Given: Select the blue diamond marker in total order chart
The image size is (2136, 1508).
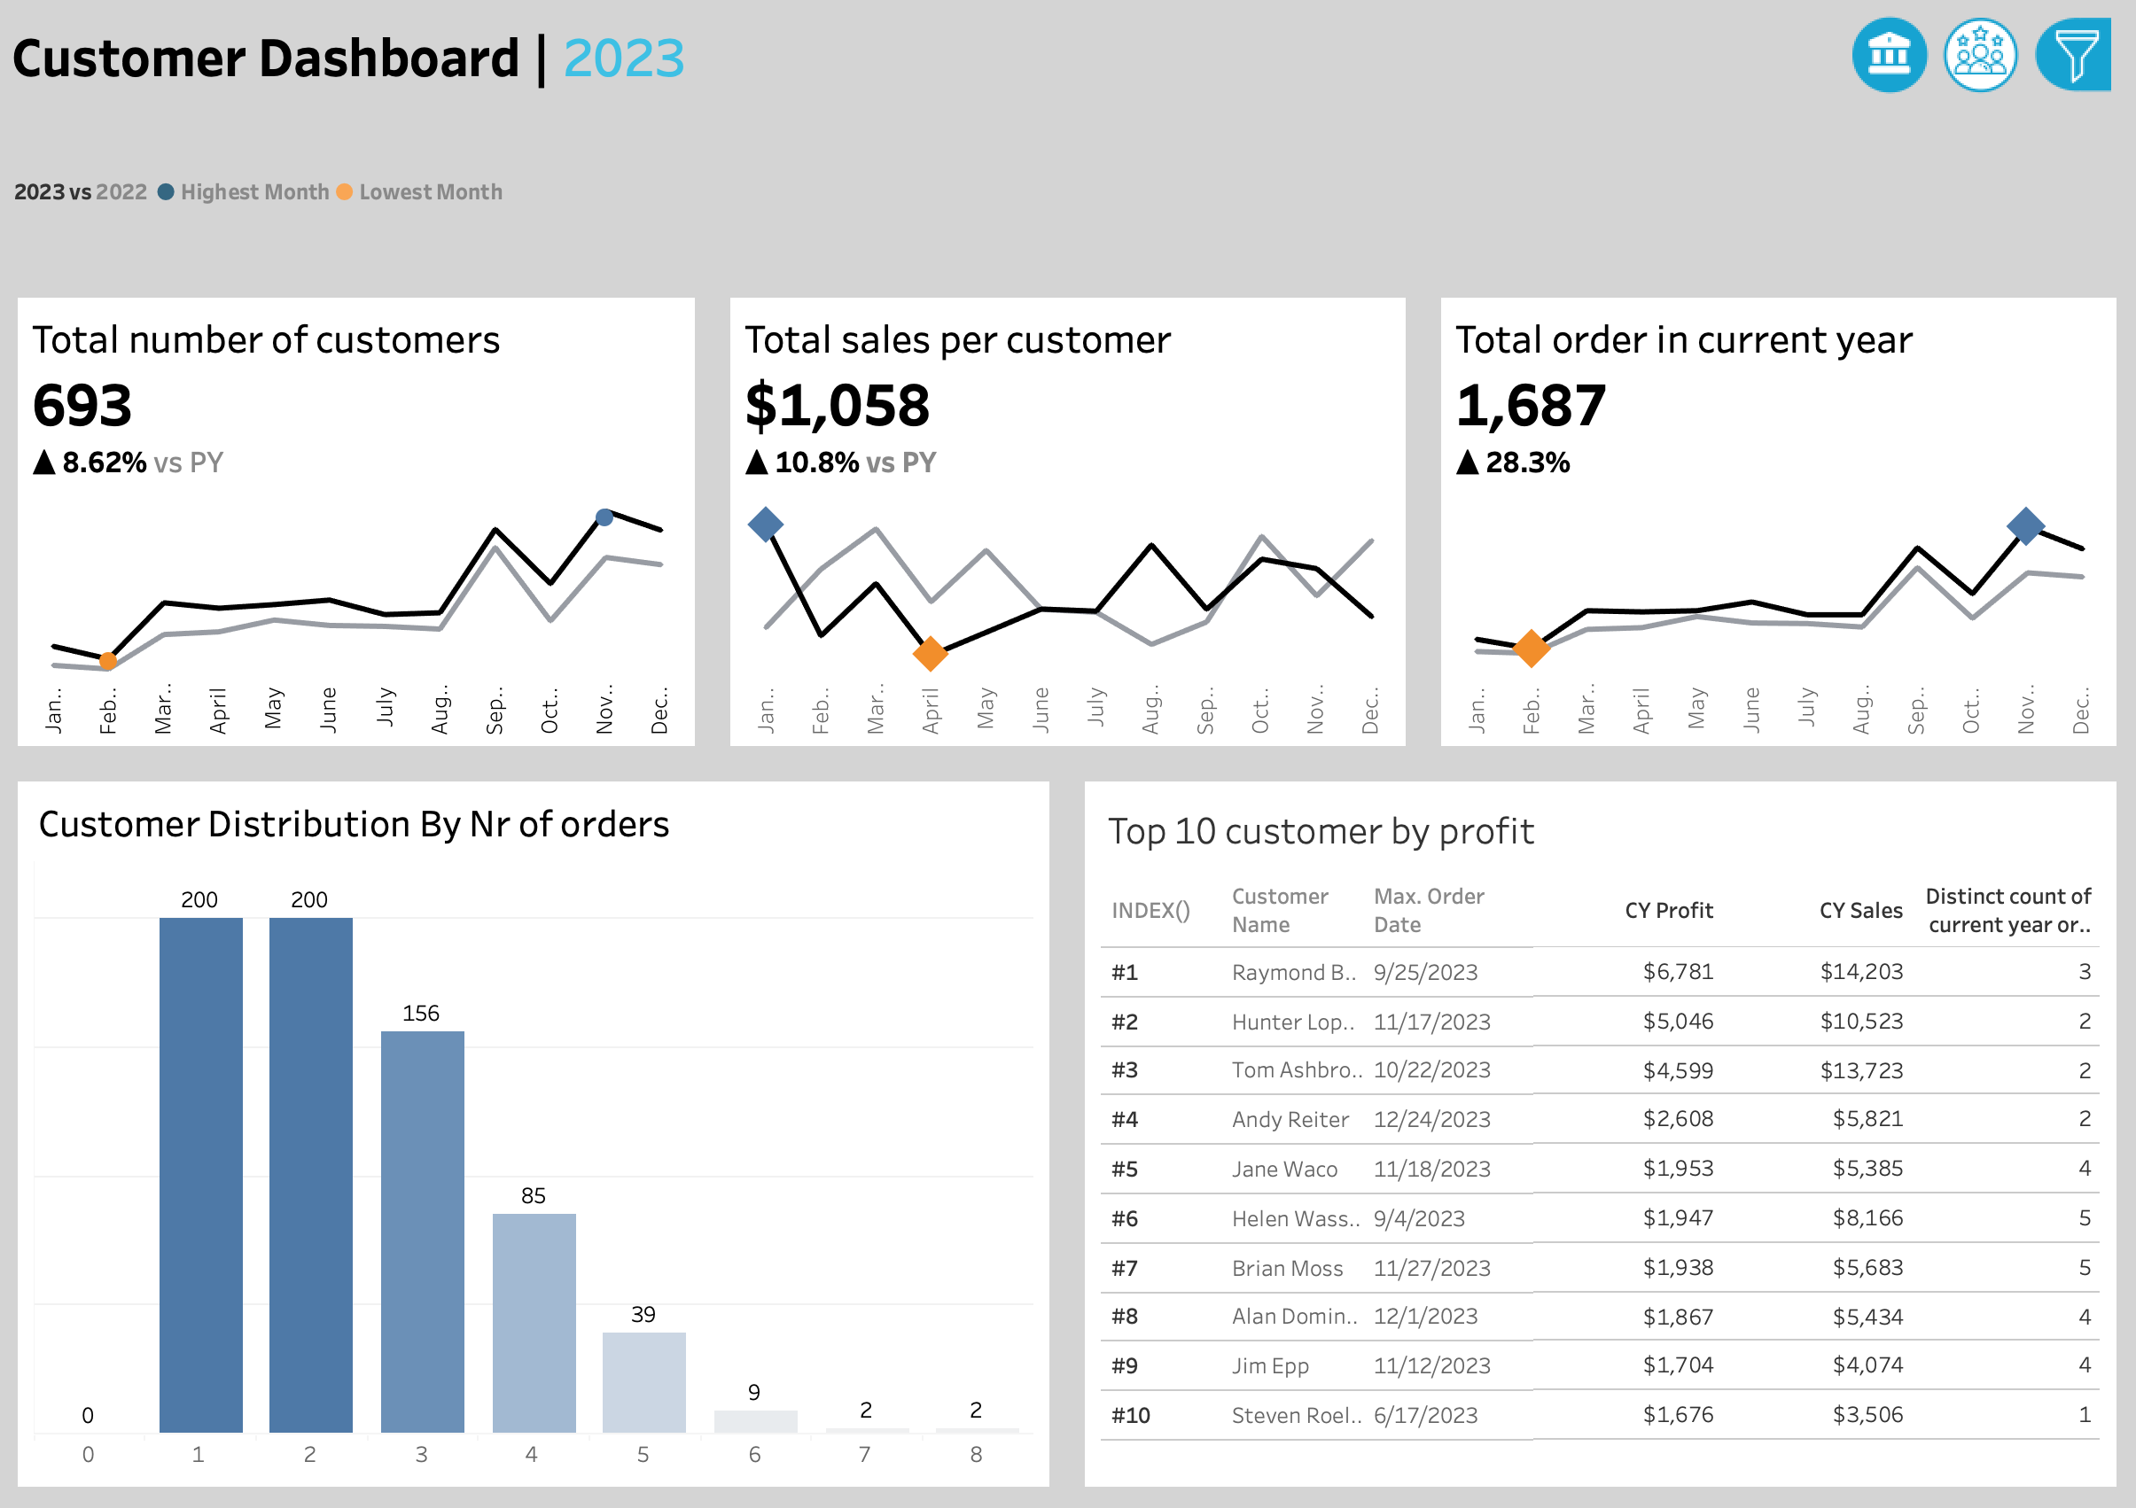Looking at the screenshot, I should click(2024, 525).
